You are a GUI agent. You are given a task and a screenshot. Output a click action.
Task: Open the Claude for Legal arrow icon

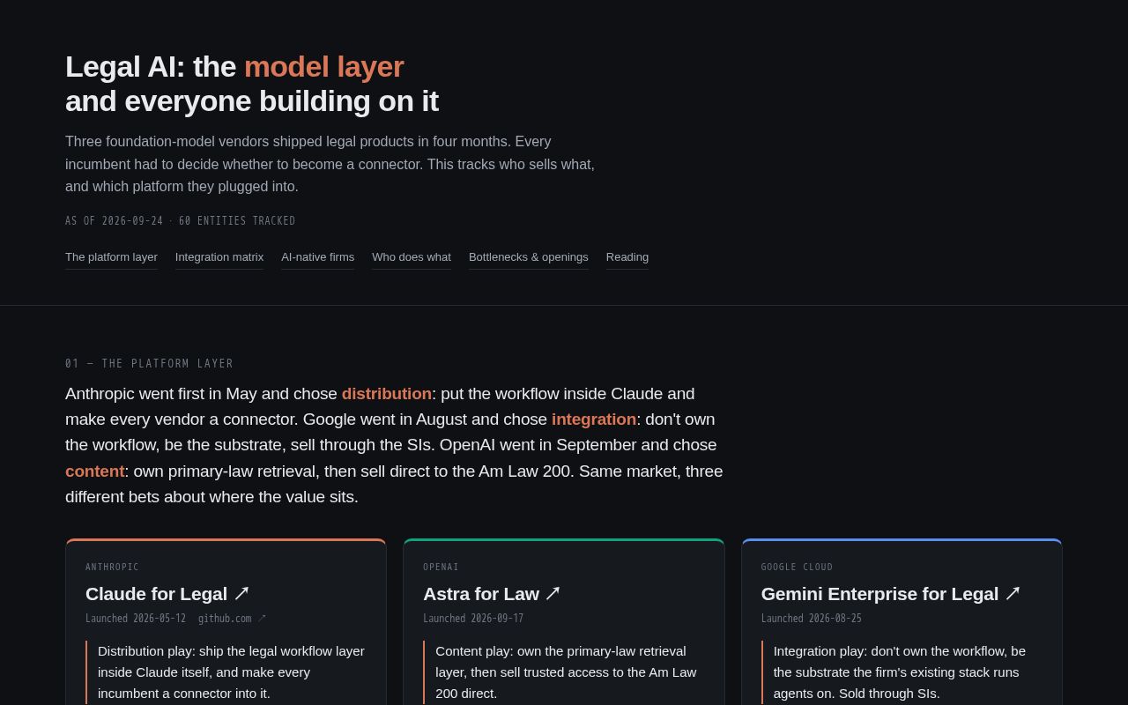pos(241,594)
